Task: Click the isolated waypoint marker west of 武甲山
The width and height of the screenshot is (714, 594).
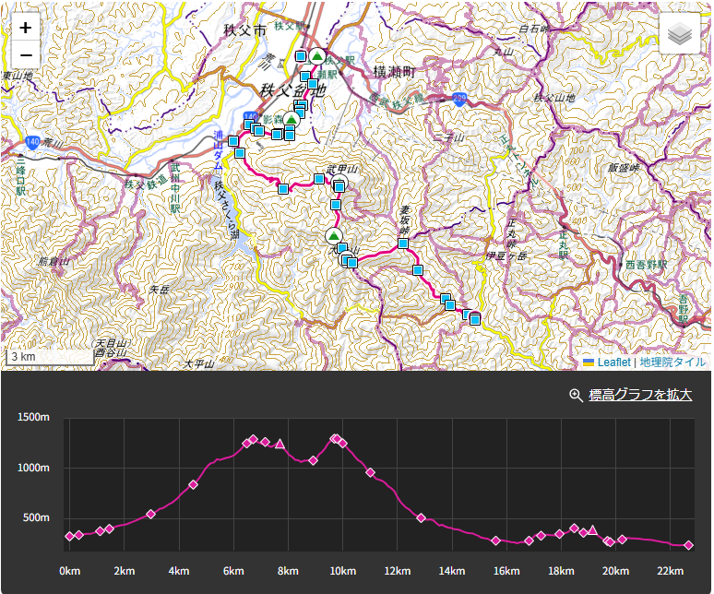Action: pyautogui.click(x=283, y=188)
